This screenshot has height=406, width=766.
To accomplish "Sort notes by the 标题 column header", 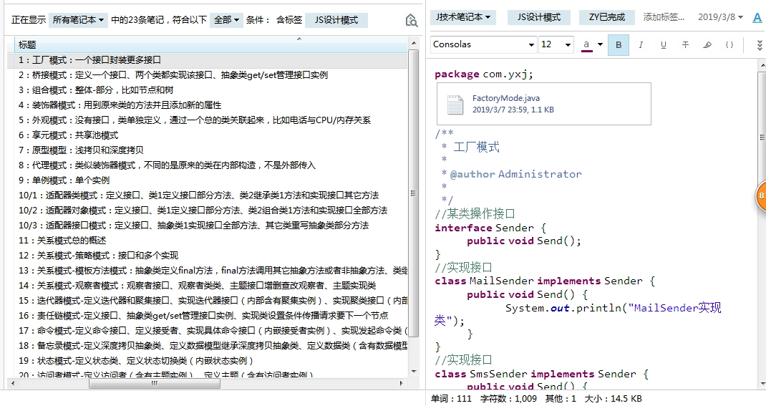I will [210, 44].
